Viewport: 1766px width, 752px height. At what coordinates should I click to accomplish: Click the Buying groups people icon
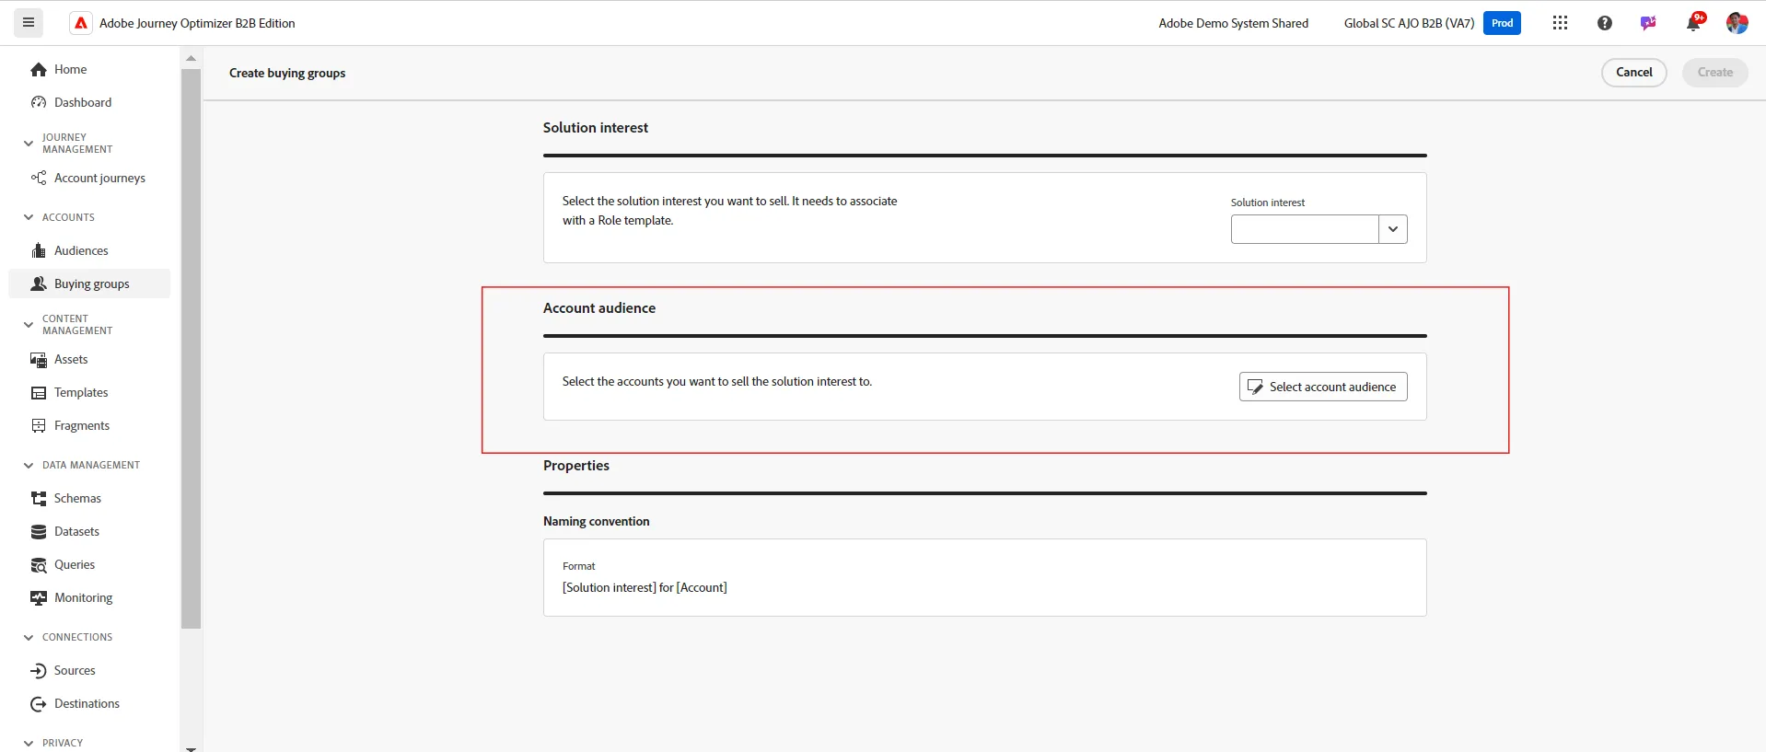tap(39, 283)
